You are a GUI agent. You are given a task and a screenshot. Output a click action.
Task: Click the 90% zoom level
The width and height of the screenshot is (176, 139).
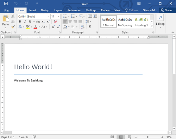(x=169, y=137)
